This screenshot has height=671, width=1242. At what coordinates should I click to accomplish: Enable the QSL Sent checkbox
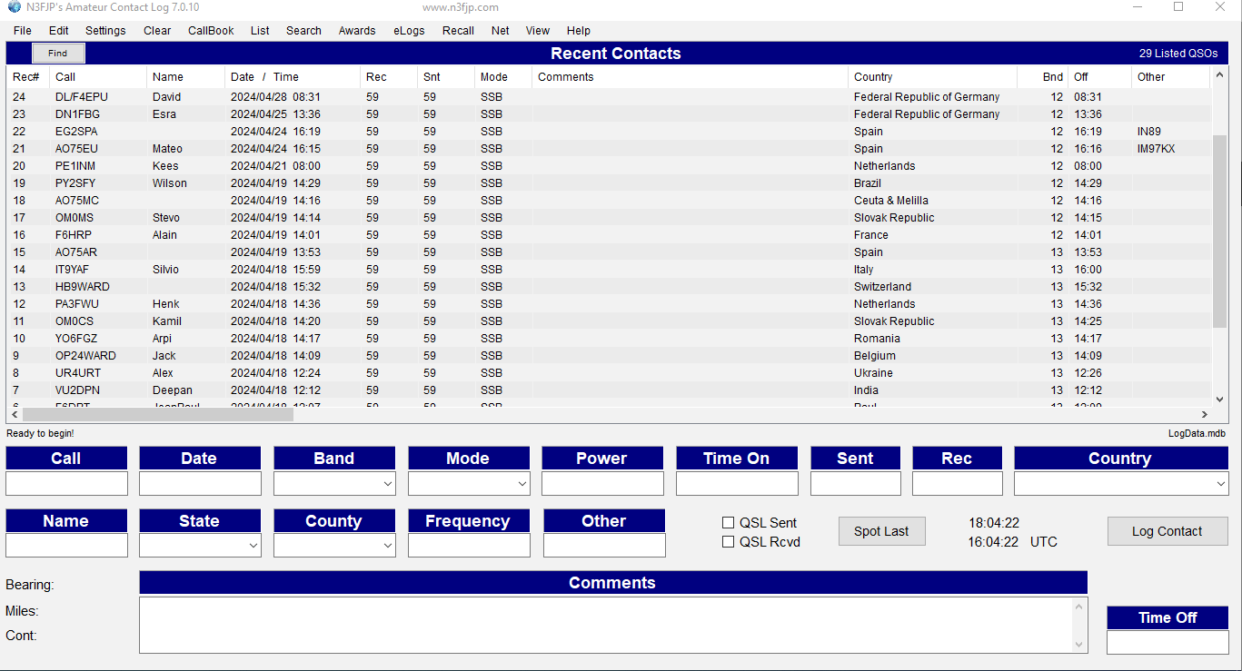728,523
